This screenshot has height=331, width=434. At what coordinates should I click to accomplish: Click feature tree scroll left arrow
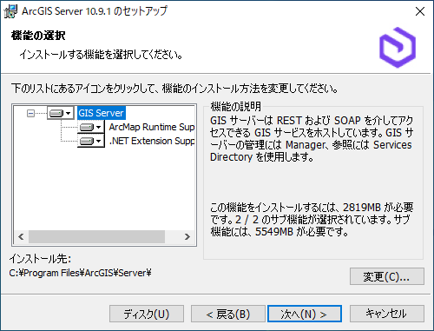point(21,237)
